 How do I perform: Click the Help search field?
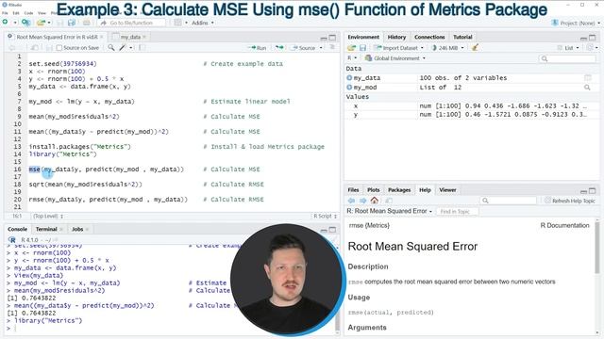508,201
